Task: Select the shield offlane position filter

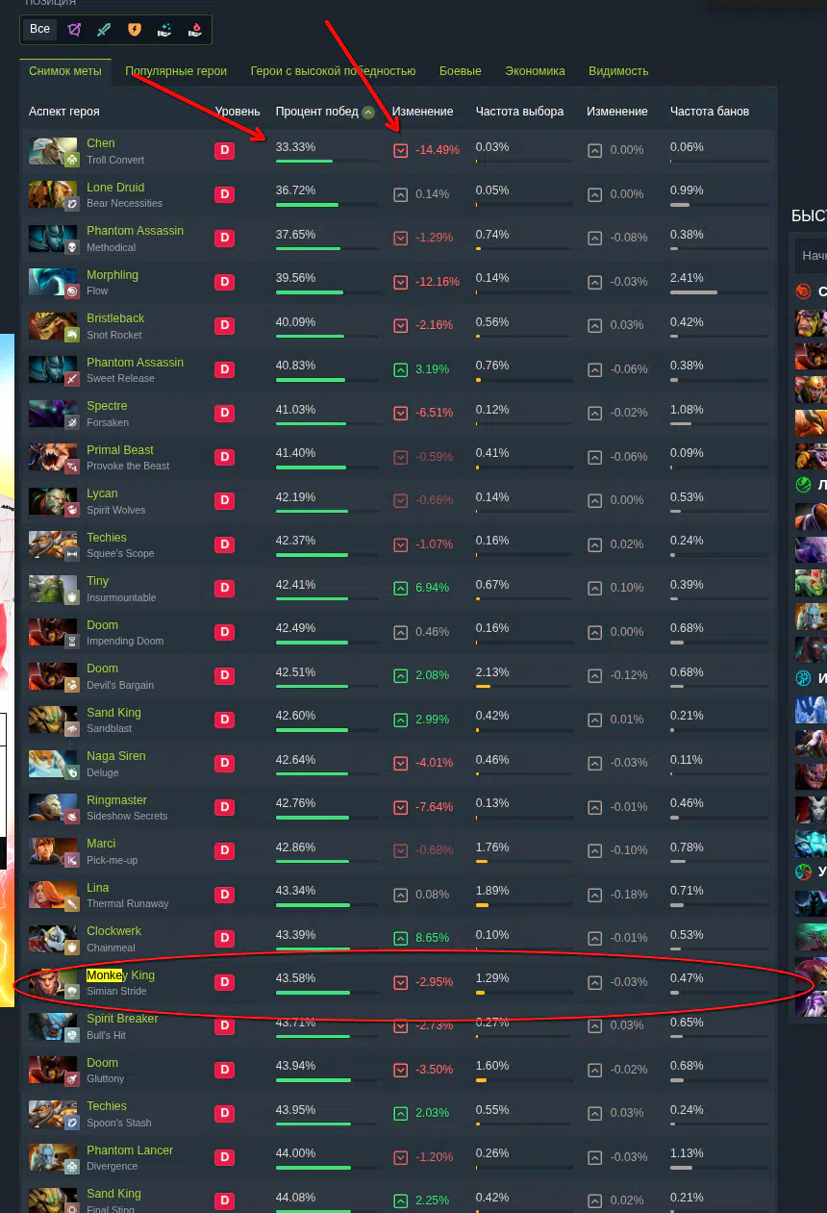Action: click(x=135, y=30)
